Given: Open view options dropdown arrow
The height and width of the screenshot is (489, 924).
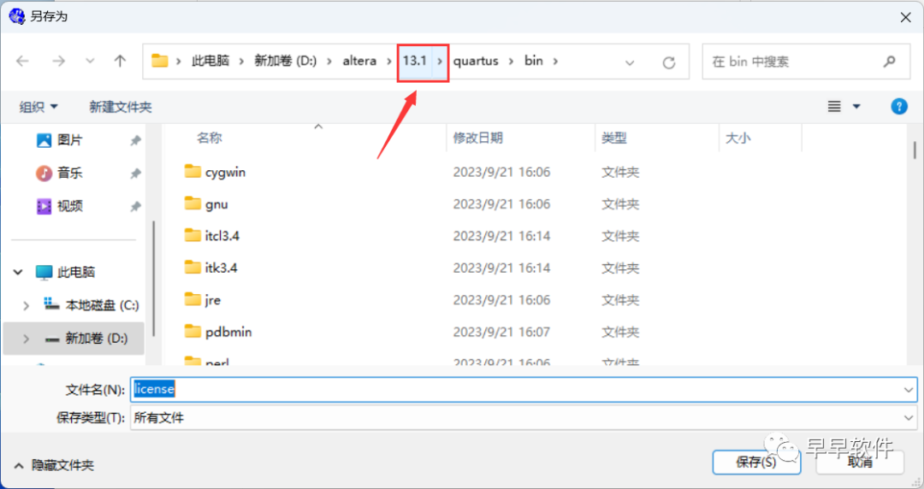Looking at the screenshot, I should point(856,107).
